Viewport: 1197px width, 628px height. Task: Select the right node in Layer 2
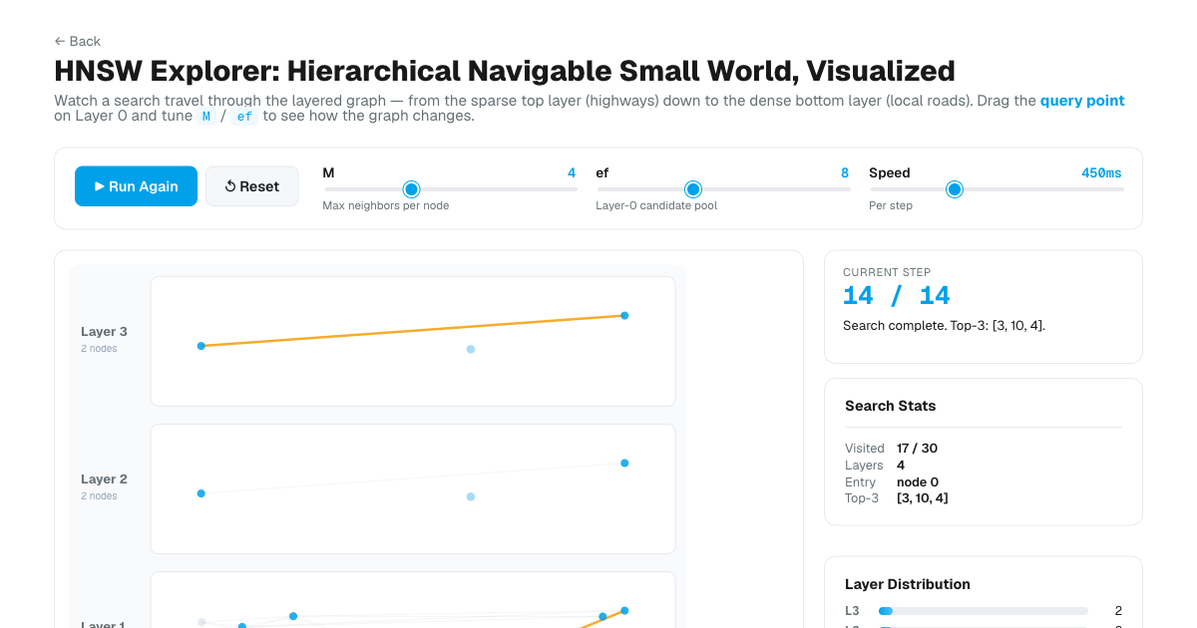624,463
